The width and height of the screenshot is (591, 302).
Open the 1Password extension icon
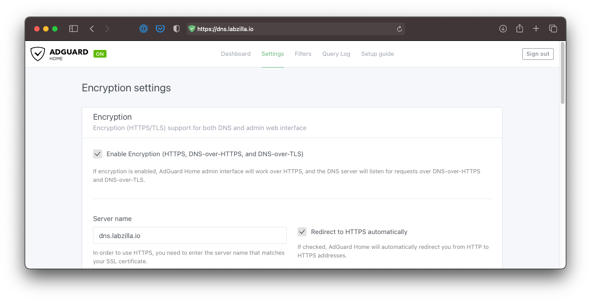[143, 29]
